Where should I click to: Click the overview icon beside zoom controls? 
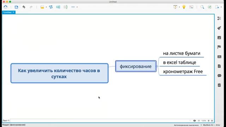(212, 121)
